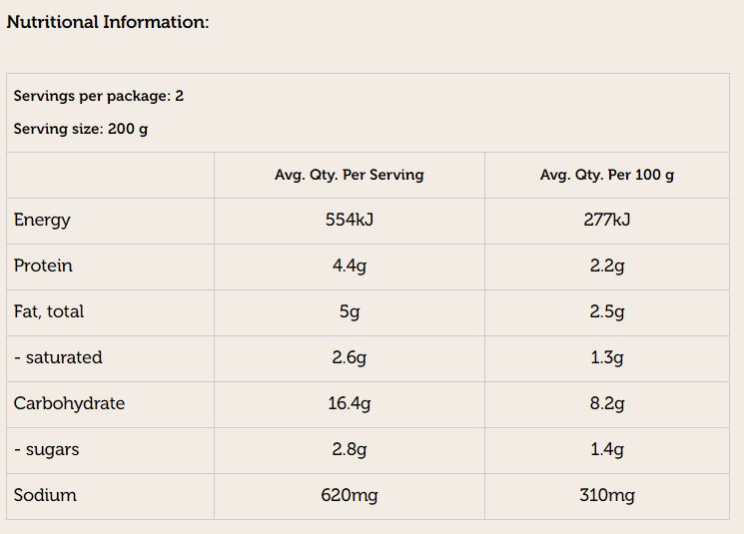
Task: Select the 2.5g fat per 100 g value
Action: (606, 311)
